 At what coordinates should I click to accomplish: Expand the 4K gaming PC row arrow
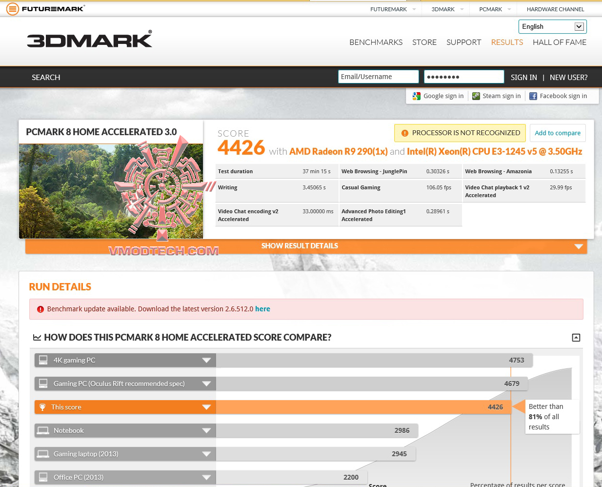click(x=206, y=360)
